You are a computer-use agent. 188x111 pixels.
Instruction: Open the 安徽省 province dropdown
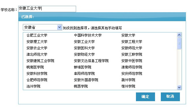[x=43, y=27]
